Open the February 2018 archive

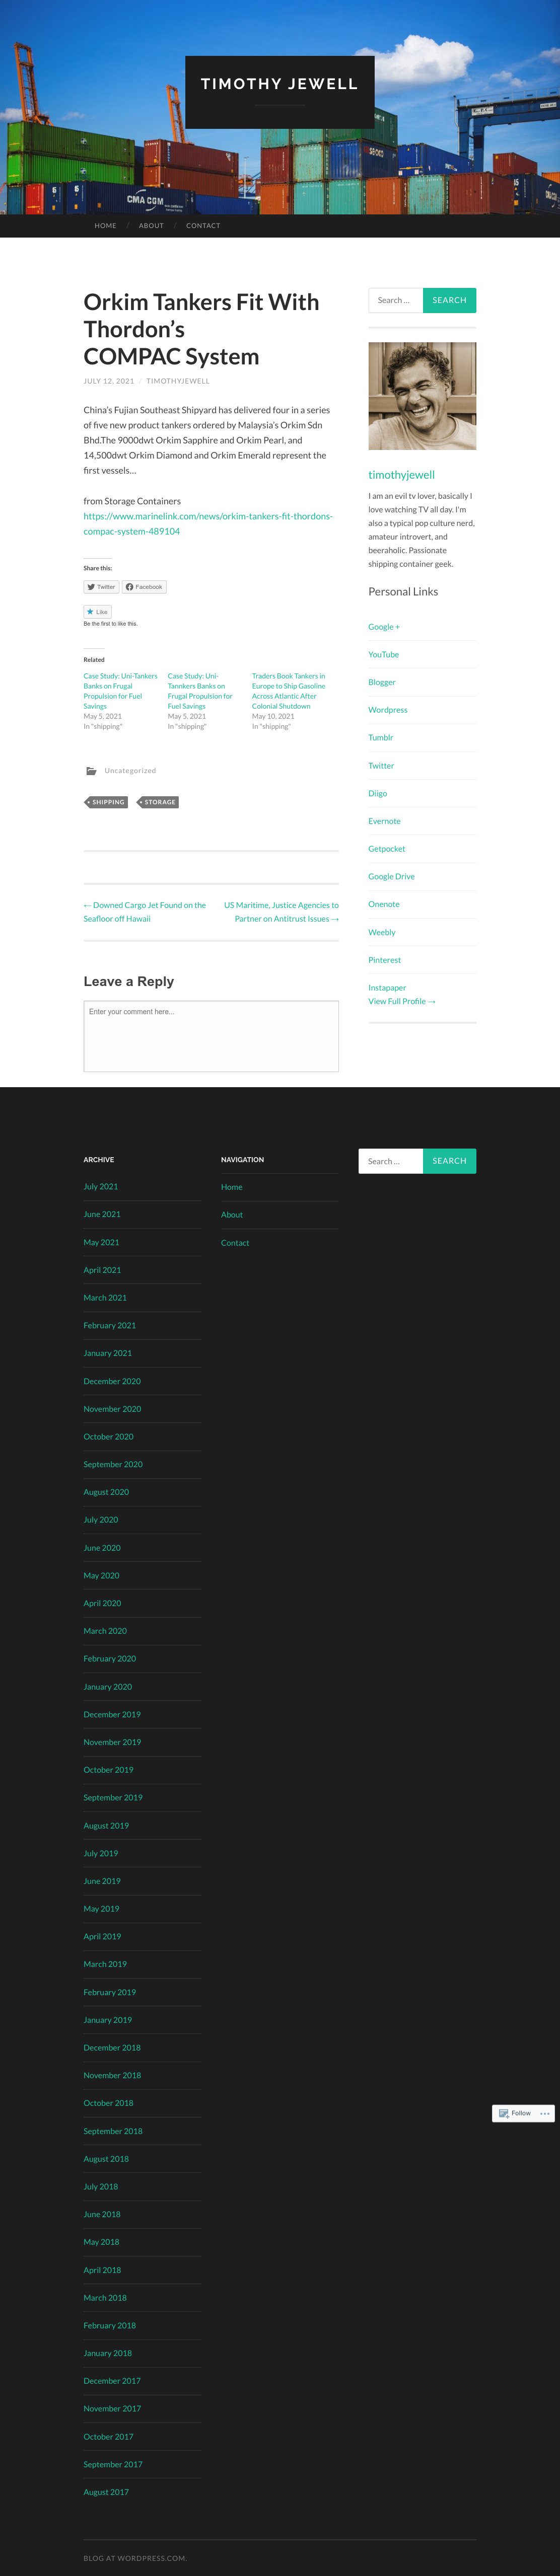click(x=109, y=2326)
